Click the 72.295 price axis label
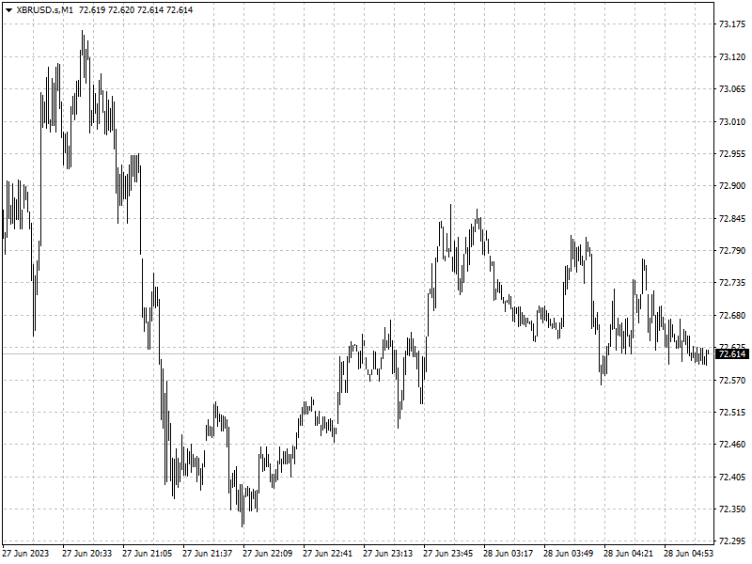Image resolution: width=752 pixels, height=564 pixels. (x=732, y=541)
